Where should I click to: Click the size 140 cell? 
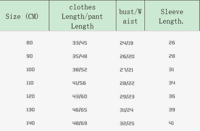(30, 123)
